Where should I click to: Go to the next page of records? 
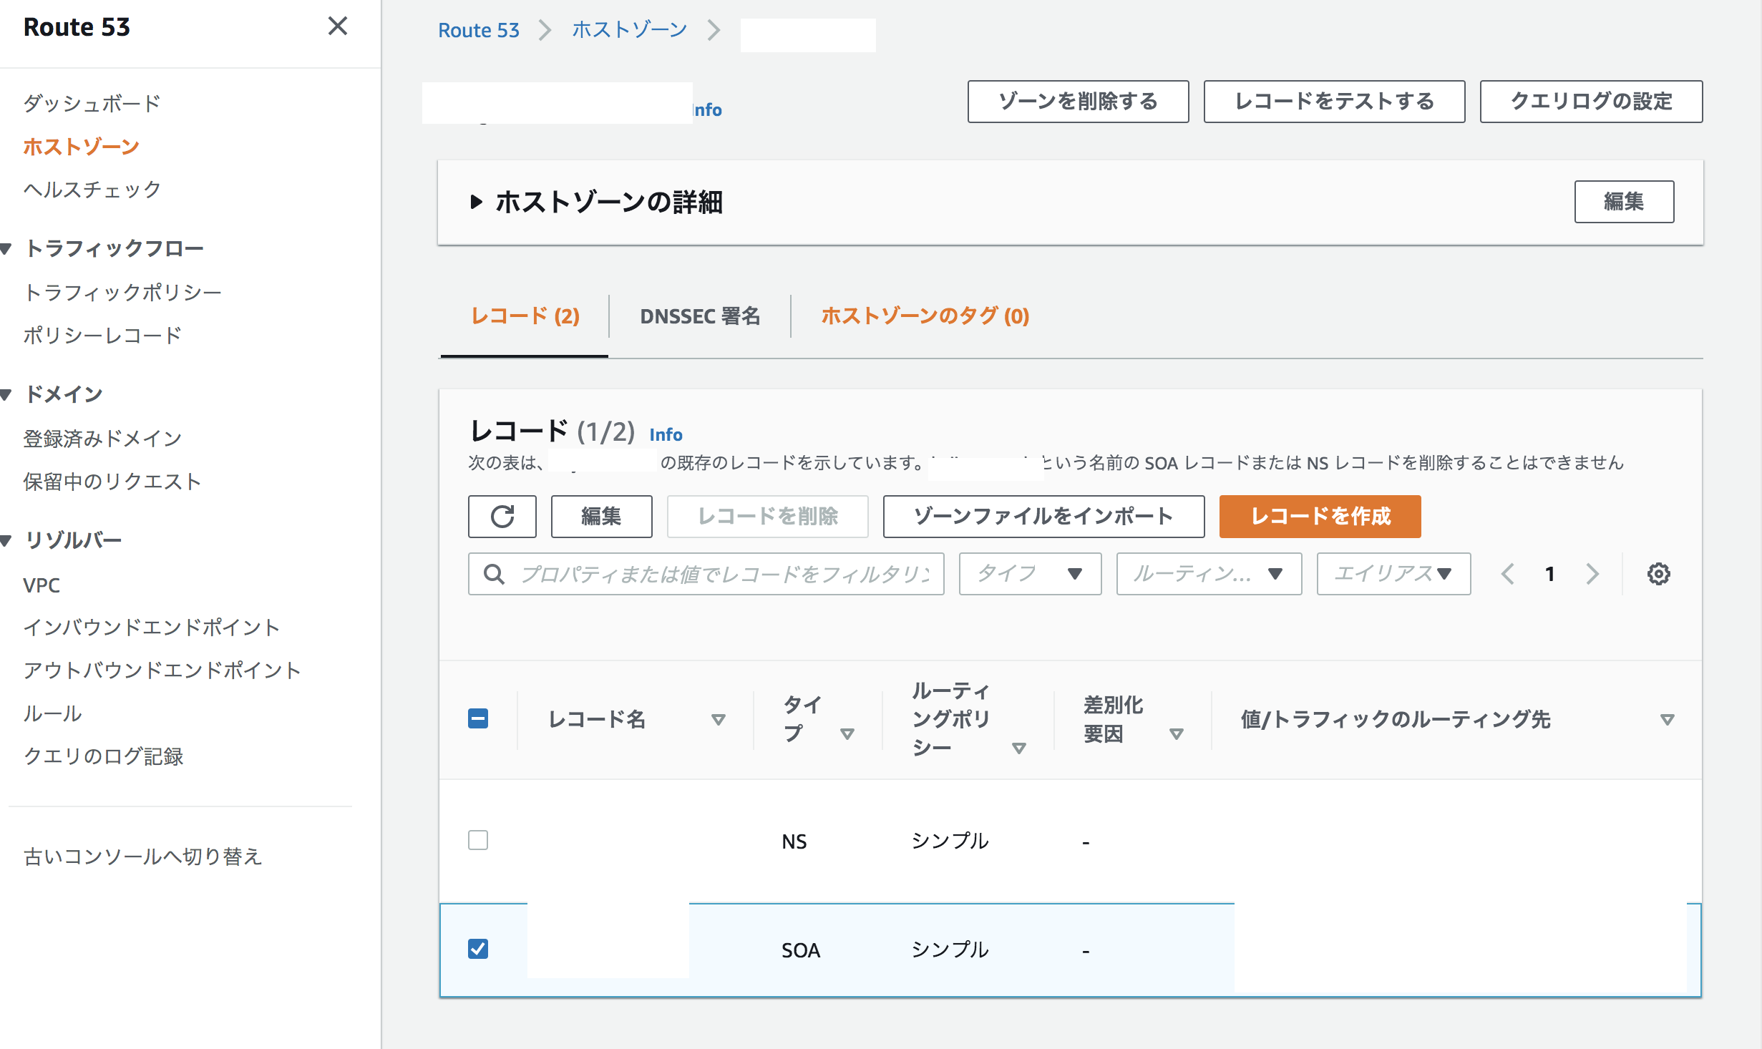pyautogui.click(x=1592, y=573)
